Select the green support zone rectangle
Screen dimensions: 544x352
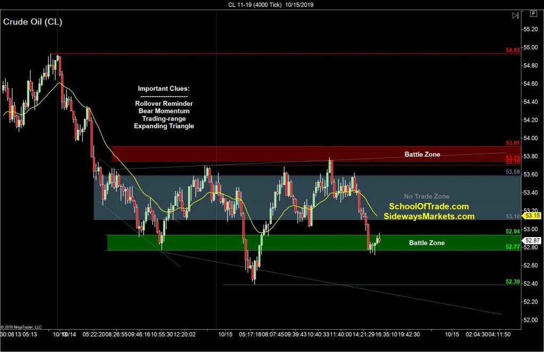(x=313, y=242)
